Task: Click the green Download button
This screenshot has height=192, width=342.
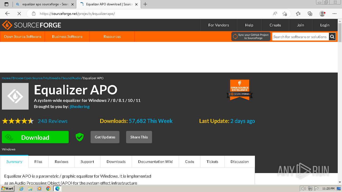Action: pyautogui.click(x=35, y=137)
